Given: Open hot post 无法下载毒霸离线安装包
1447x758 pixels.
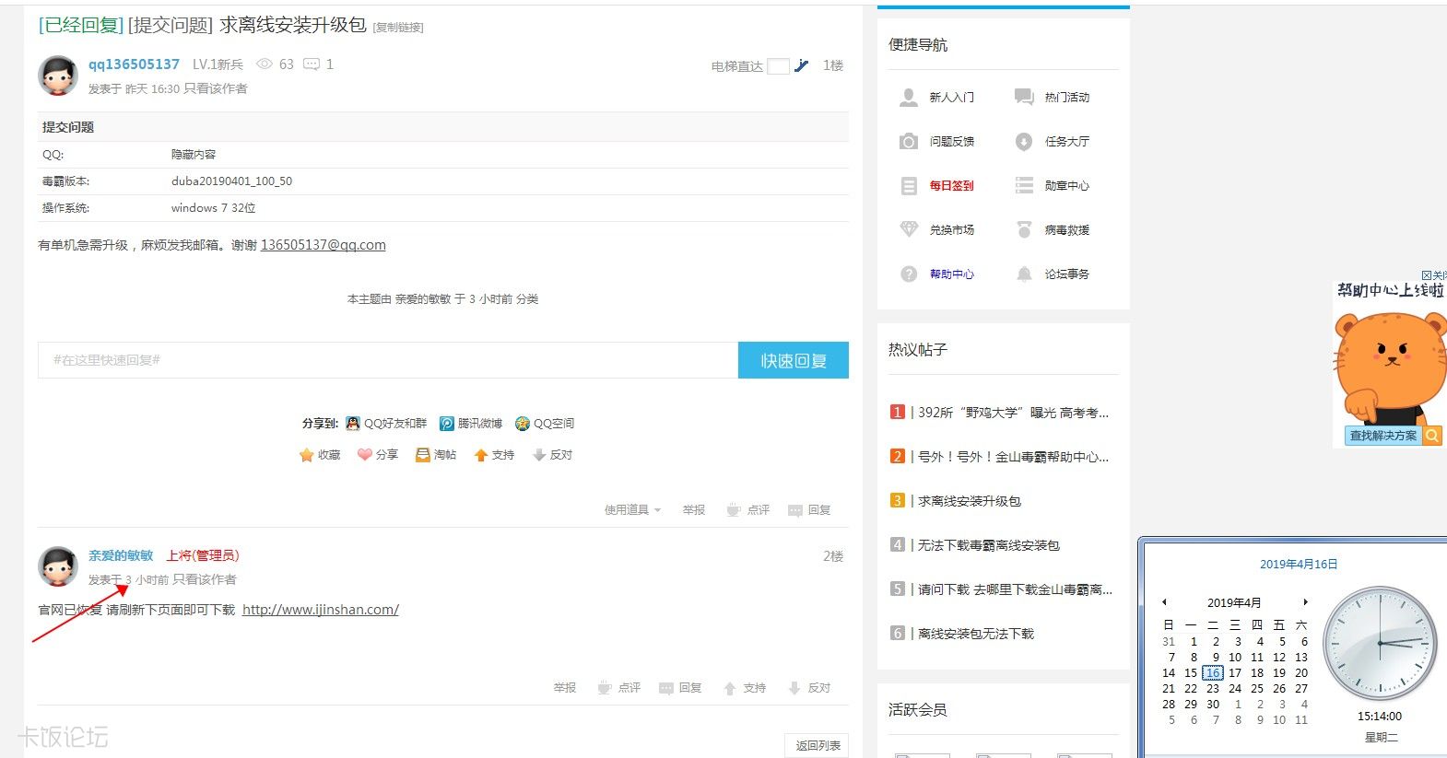Looking at the screenshot, I should (989, 545).
